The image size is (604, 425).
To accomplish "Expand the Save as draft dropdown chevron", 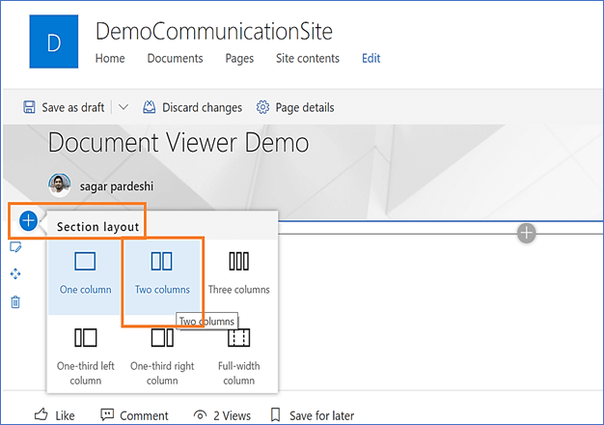I will (x=124, y=107).
